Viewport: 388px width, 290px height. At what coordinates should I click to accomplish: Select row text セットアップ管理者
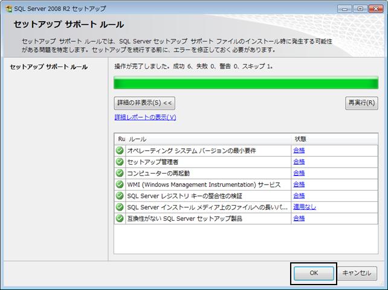pos(153,162)
